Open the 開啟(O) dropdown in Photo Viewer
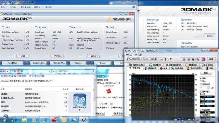Viewport: 219px width, 123px height. coord(50,7)
